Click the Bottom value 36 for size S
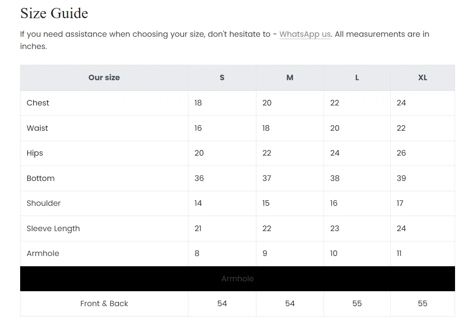 (x=199, y=178)
